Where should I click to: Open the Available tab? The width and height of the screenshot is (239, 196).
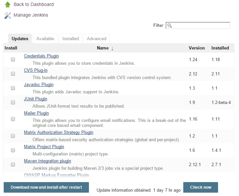pyautogui.click(x=45, y=39)
